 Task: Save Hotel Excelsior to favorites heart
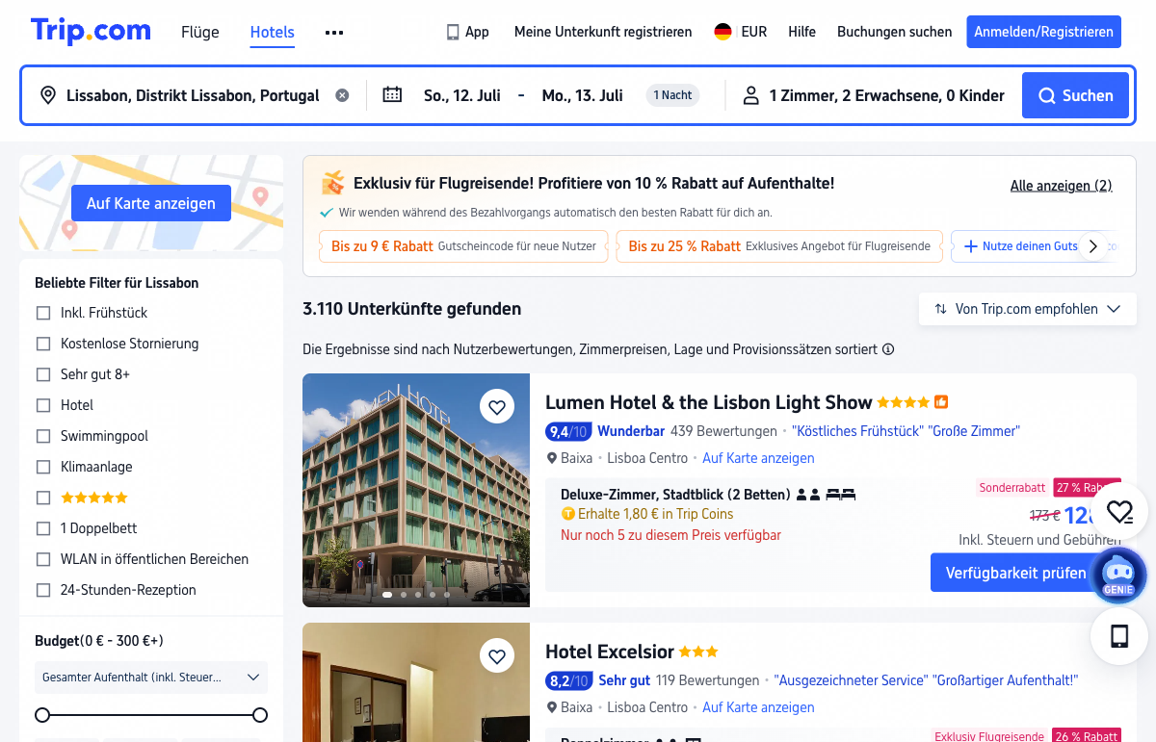point(497,656)
